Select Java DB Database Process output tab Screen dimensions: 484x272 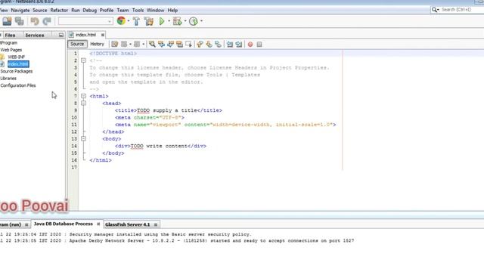64,224
